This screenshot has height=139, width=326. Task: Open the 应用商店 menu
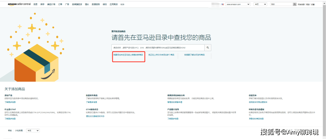114,4
